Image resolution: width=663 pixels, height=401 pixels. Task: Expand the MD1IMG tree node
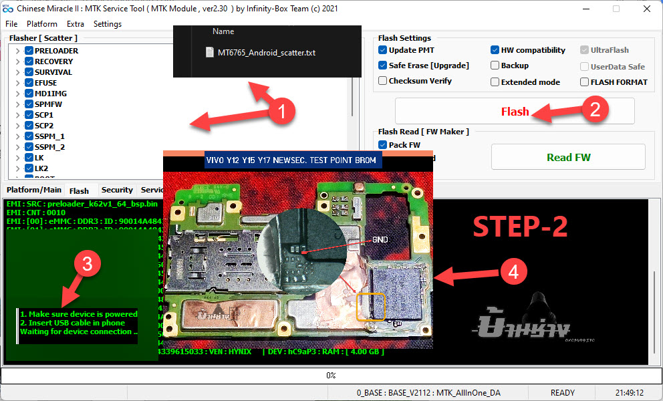pyautogui.click(x=18, y=94)
